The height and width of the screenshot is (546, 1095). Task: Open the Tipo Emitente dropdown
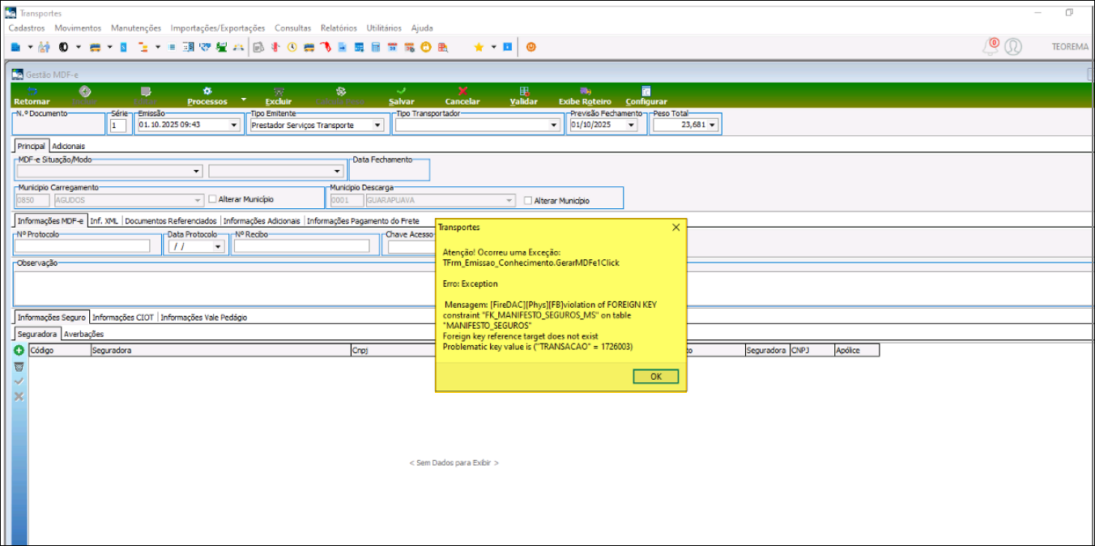[x=377, y=126]
